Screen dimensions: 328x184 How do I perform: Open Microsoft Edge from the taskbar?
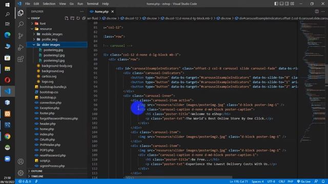[7, 35]
